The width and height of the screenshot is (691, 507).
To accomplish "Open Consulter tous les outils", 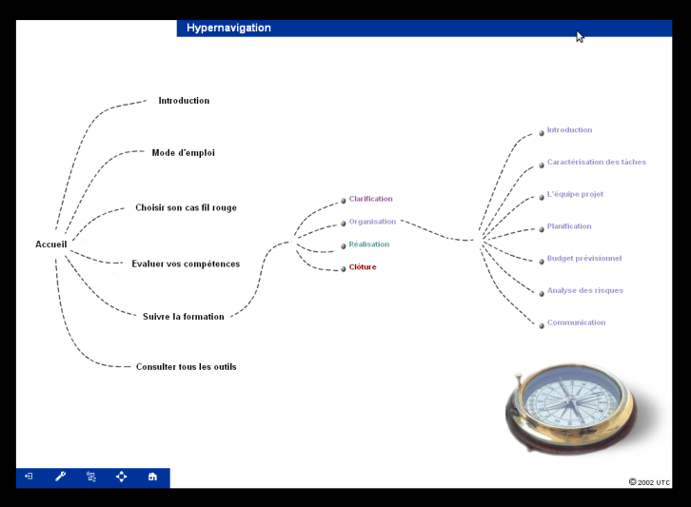I will 186,366.
